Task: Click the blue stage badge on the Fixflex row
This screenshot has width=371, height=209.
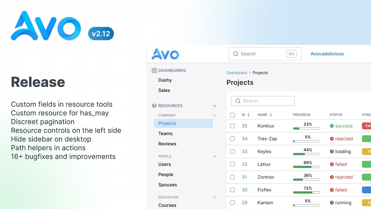Action: tap(366, 190)
